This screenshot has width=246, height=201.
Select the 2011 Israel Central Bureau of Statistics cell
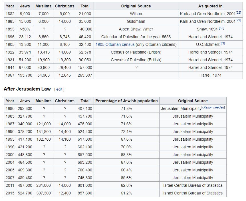193,186
